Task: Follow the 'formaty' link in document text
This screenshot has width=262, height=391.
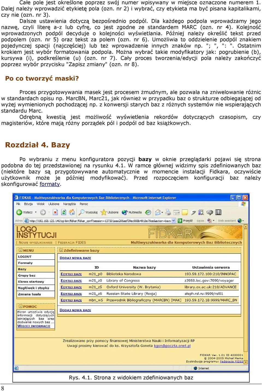Action: click(50, 184)
